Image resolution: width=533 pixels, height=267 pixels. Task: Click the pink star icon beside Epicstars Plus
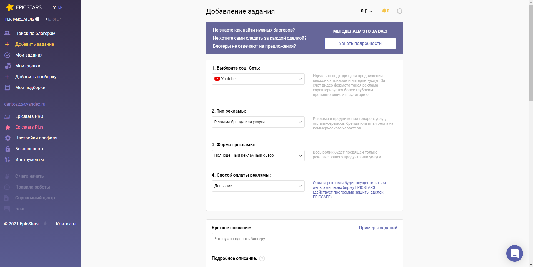[8, 127]
